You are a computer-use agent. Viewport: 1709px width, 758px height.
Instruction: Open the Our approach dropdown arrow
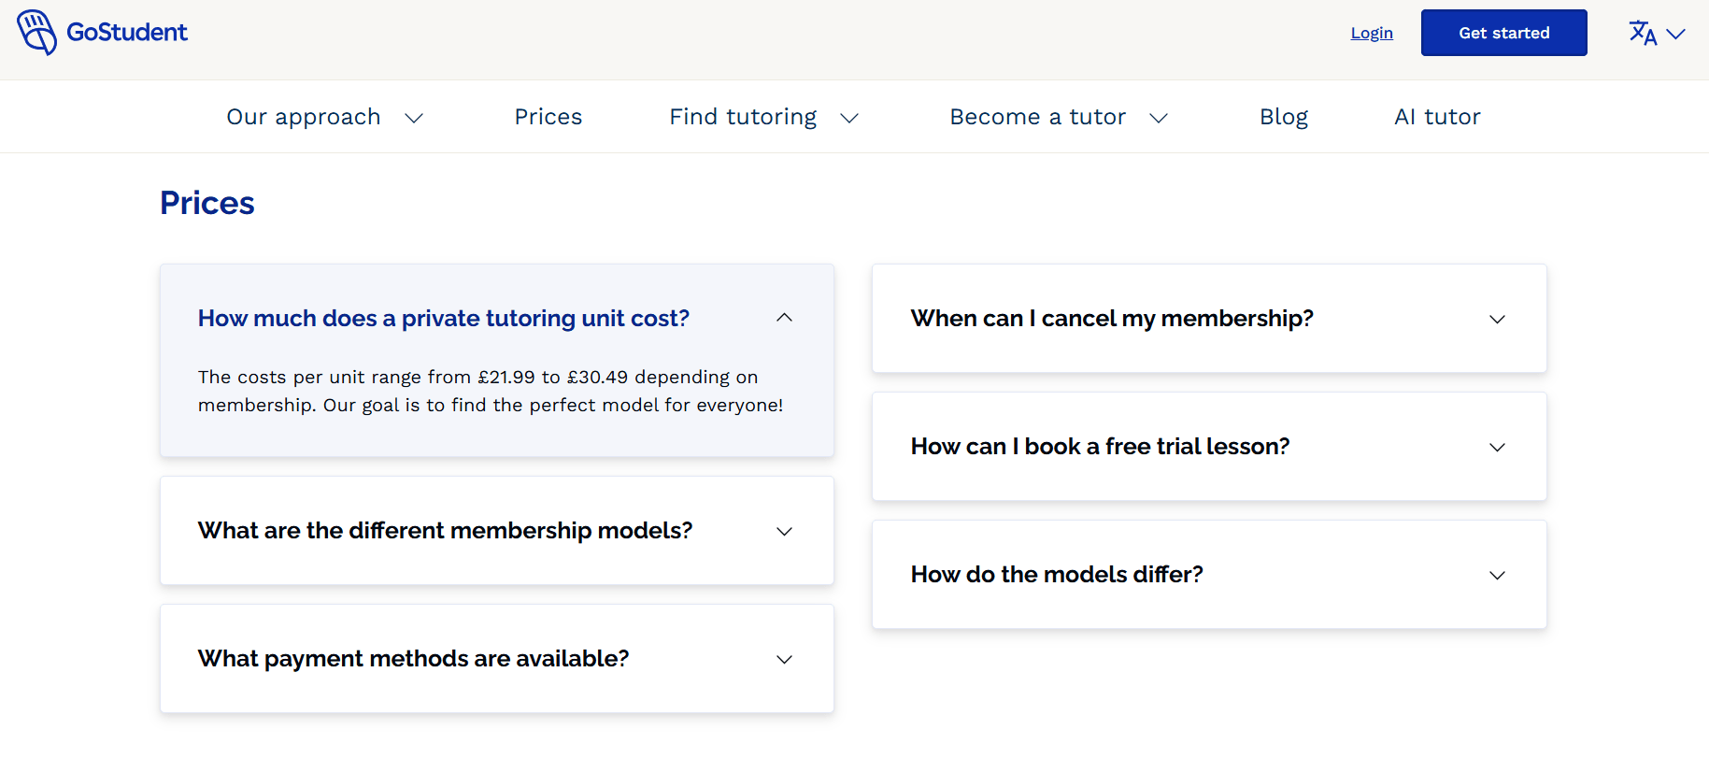click(x=414, y=118)
